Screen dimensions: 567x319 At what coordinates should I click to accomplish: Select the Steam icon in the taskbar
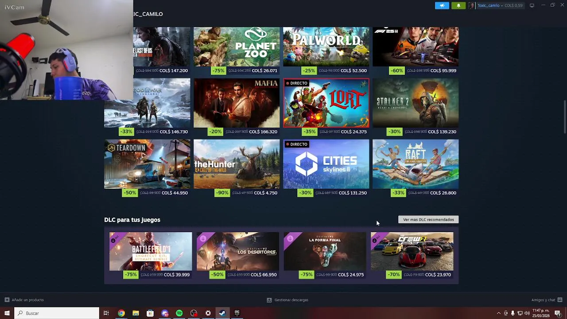coord(222,313)
